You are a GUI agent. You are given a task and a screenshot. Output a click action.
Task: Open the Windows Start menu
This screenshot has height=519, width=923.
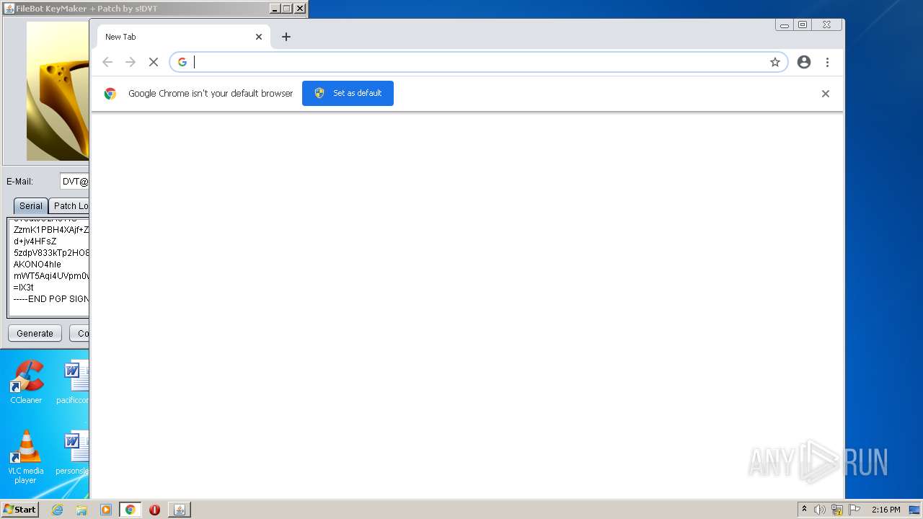[x=19, y=510]
